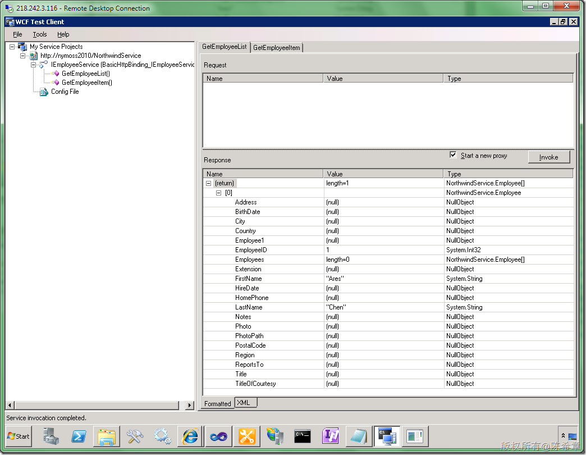Collapse the IEmployeeService contract node
The height and width of the screenshot is (455, 586).
pyautogui.click(x=33, y=65)
